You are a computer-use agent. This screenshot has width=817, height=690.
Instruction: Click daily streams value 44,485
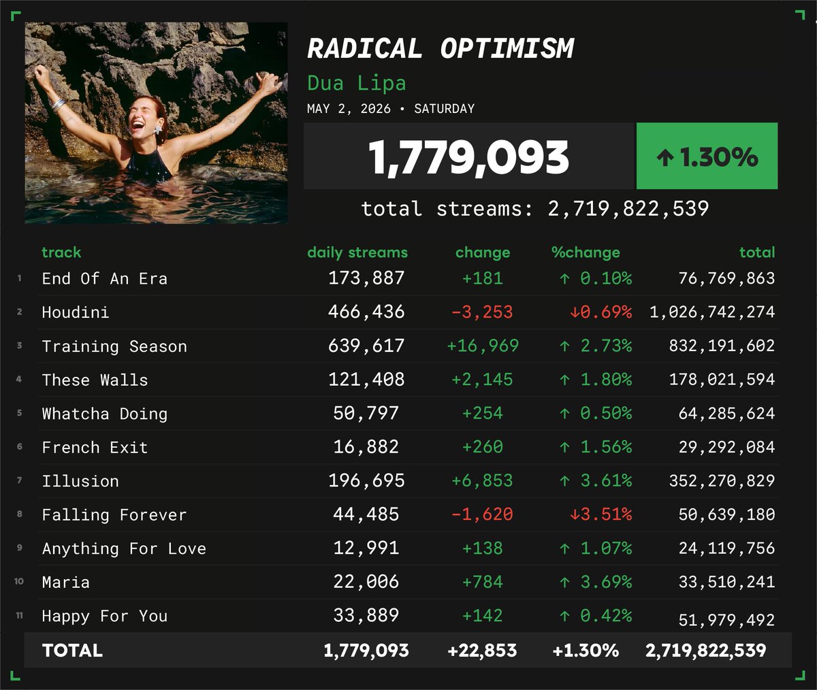click(x=366, y=514)
